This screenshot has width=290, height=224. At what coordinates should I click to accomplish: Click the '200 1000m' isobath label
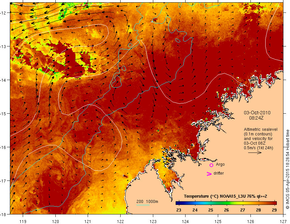point(147,202)
